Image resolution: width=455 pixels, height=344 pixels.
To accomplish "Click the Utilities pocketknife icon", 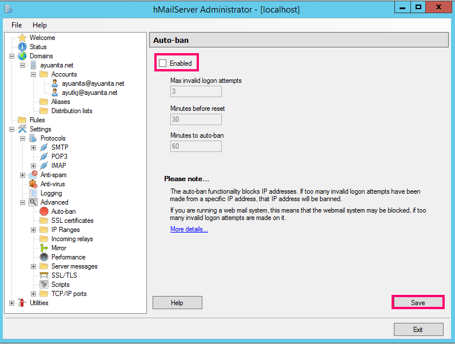I will click(x=22, y=302).
